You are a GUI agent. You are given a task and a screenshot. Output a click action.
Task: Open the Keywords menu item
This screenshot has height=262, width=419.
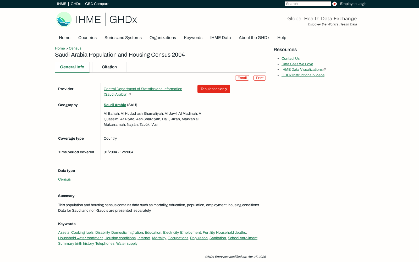coord(193,38)
